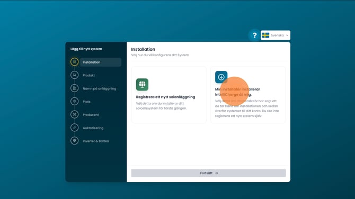Click the 'Lägg till nytt system' heading
Image resolution: width=355 pixels, height=199 pixels.
tap(86, 49)
